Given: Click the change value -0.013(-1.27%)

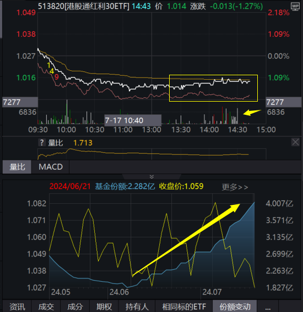Looking at the screenshot, I should coord(236,7).
